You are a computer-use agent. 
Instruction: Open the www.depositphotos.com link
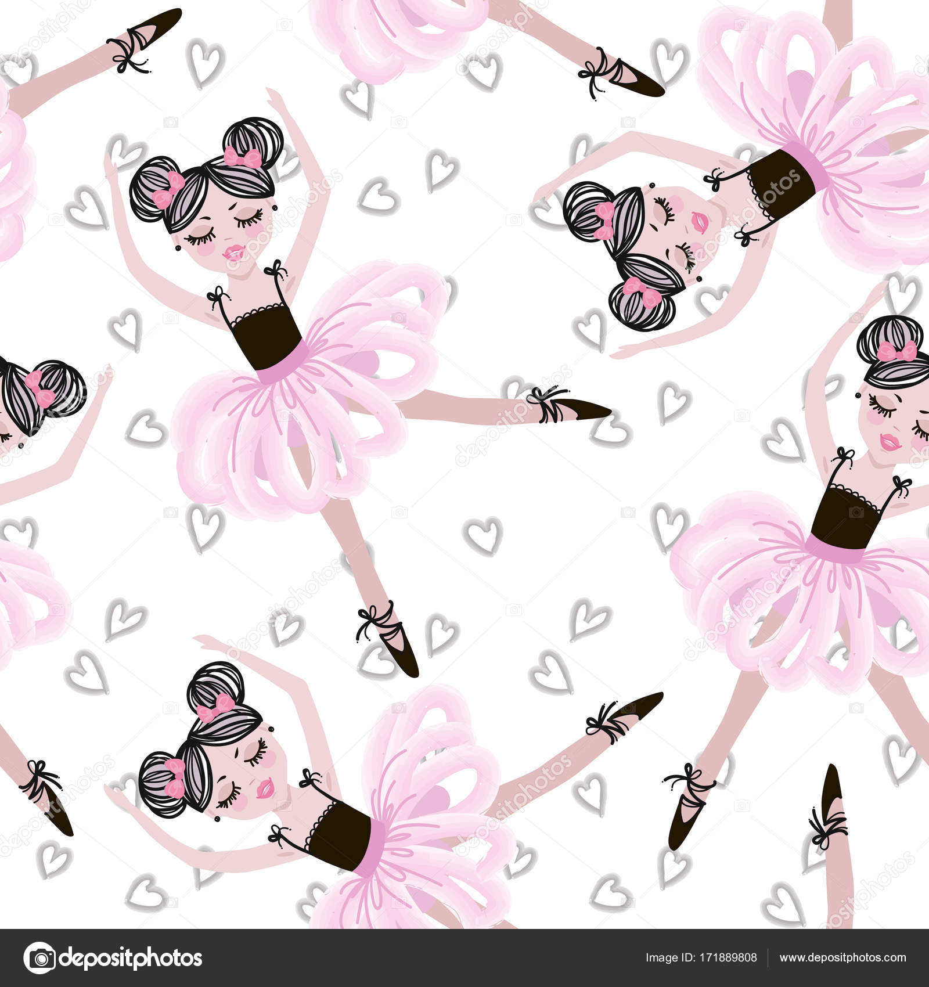pos(842,958)
